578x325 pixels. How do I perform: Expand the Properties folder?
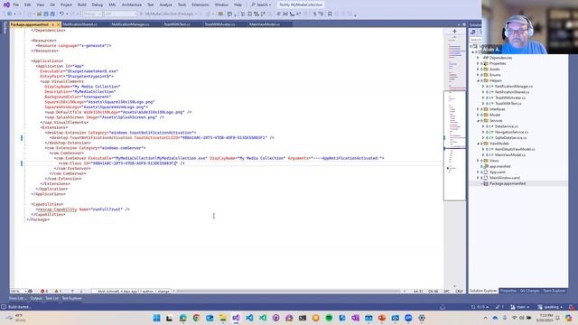[478, 63]
